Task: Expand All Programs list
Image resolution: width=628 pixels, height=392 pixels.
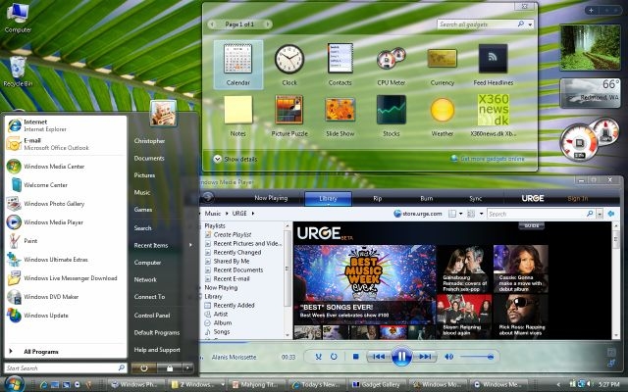Action: [66, 352]
